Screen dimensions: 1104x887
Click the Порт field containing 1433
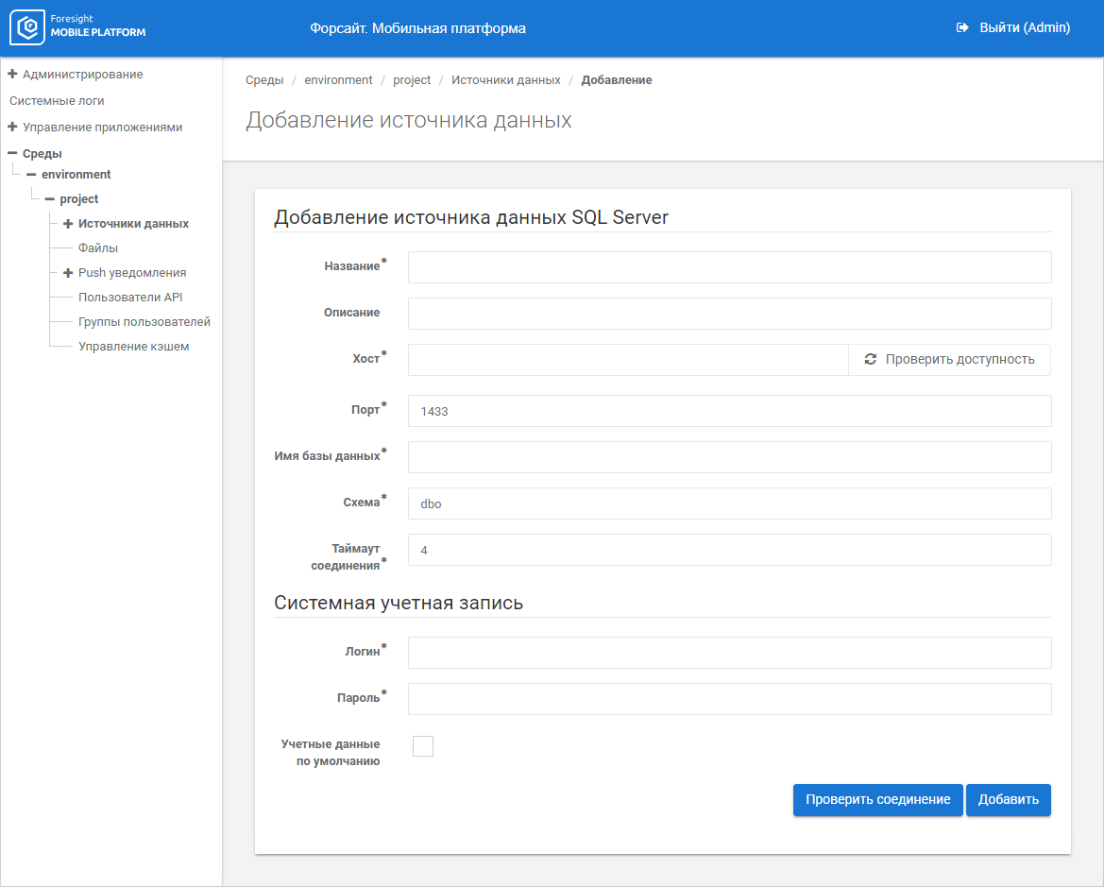coord(729,411)
